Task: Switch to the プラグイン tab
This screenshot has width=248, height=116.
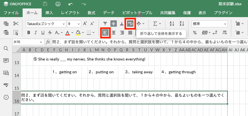Action: [x=223, y=13]
